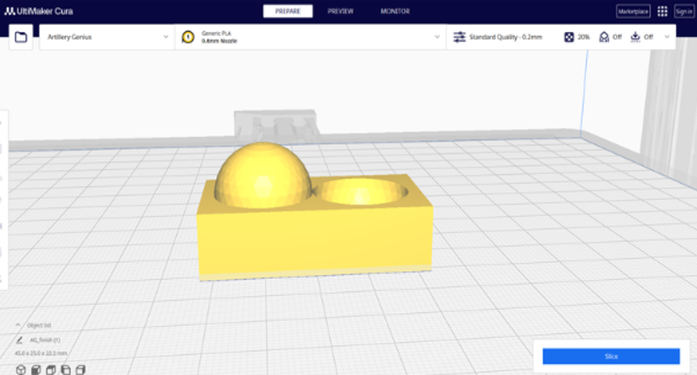Click the print settings sliders icon
Image resolution: width=697 pixels, height=375 pixels.
click(459, 37)
